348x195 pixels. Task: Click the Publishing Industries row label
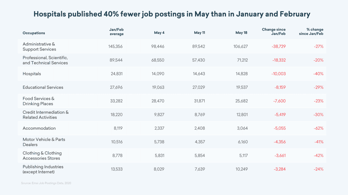point(43,169)
